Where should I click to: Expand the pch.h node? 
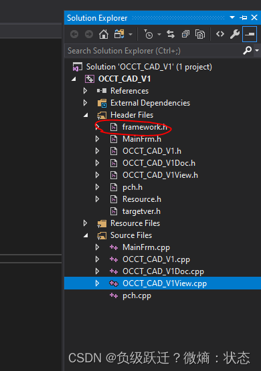coord(97,187)
